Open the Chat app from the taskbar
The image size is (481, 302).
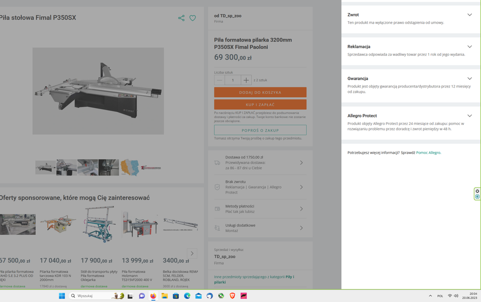(142, 296)
